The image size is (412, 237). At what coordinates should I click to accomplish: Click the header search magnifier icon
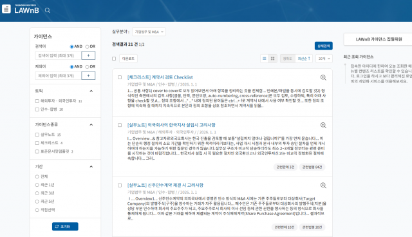tap(48, 10)
